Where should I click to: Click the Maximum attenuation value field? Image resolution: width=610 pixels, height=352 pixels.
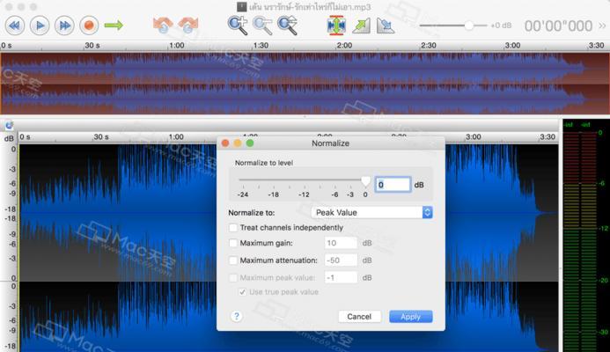point(341,260)
